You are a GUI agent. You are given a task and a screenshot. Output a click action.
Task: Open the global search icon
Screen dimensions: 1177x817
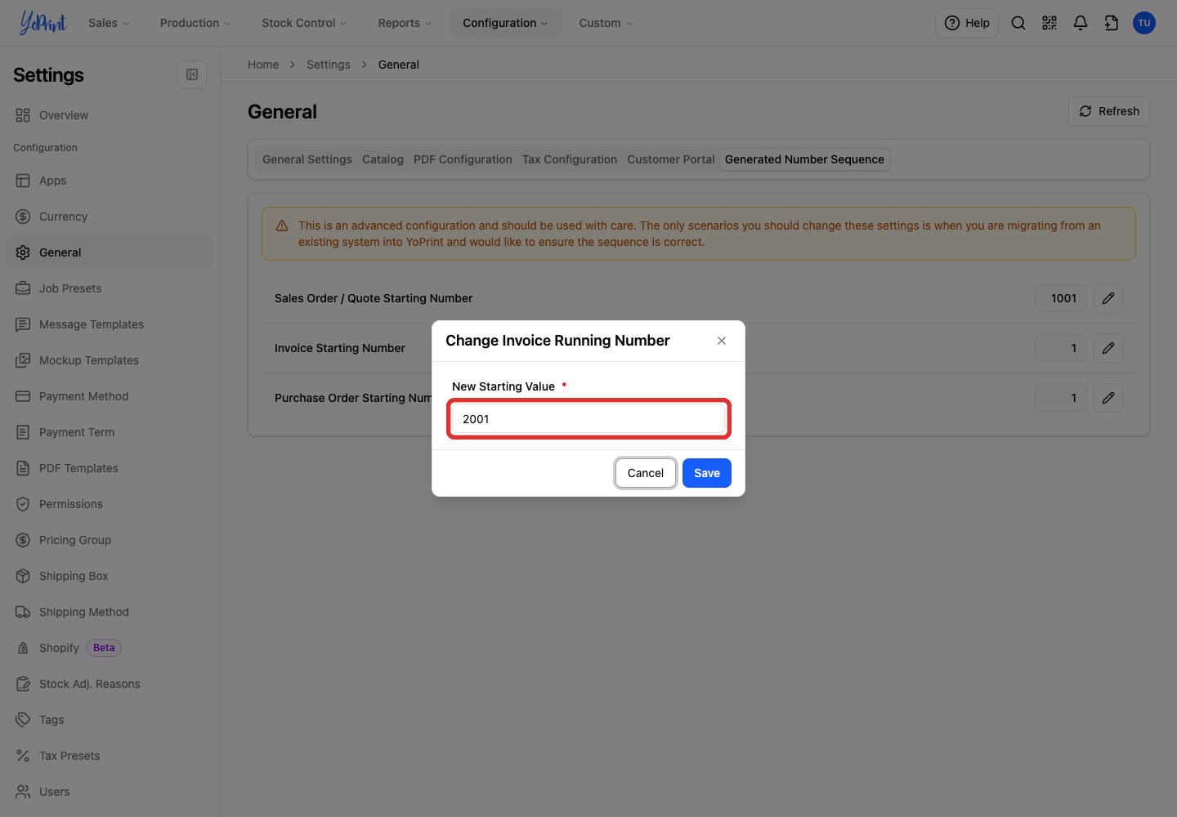coord(1018,23)
